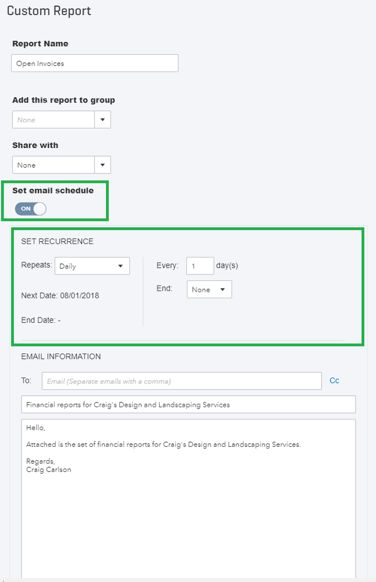Click the EMAIL INFORMATION section heading
Viewport: 376px width, 582px height.
(x=61, y=357)
